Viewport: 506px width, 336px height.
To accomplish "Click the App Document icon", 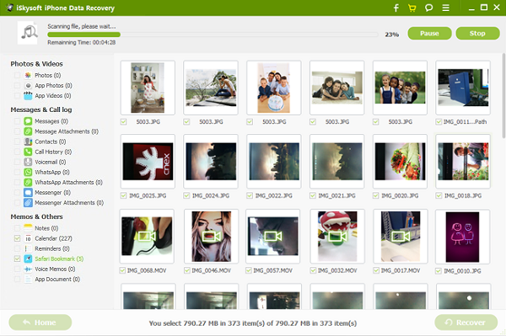I will point(28,280).
